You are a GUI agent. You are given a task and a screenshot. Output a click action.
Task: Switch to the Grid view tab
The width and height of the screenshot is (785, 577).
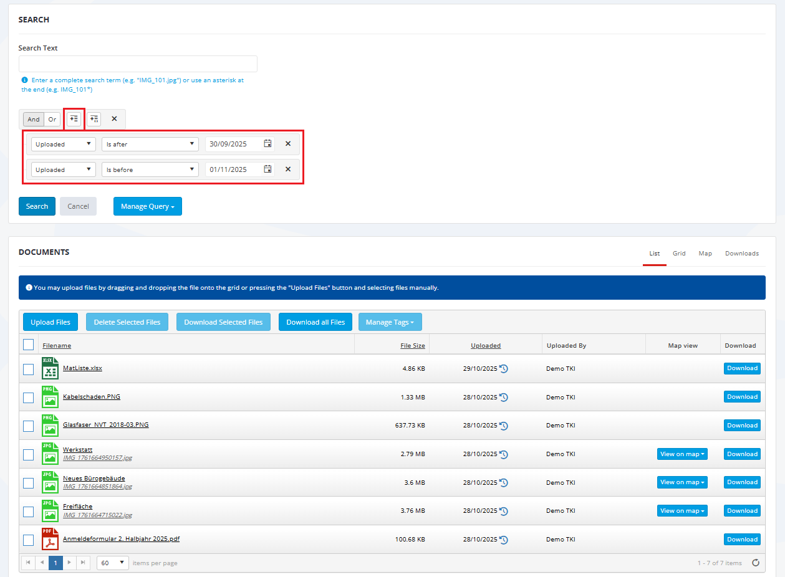point(679,254)
